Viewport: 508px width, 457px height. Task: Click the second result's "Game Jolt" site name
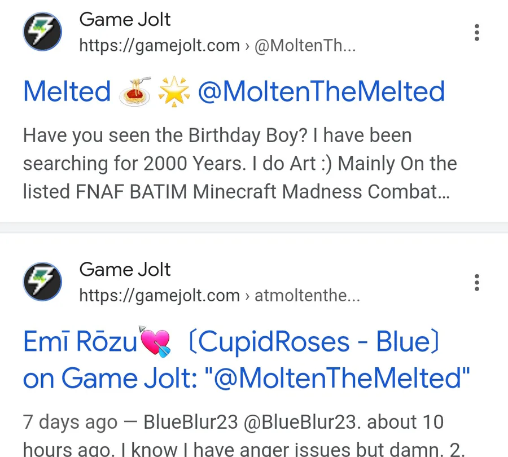click(125, 270)
